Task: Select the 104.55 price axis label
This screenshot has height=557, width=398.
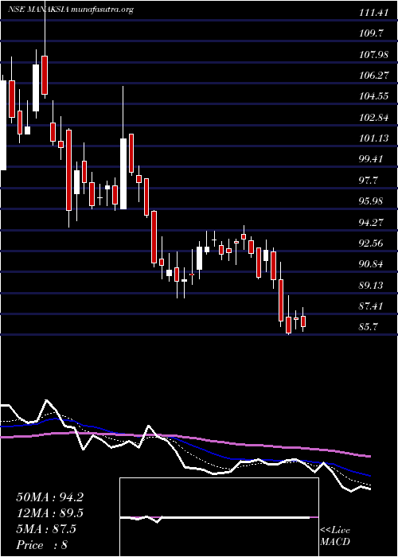Action: 373,96
